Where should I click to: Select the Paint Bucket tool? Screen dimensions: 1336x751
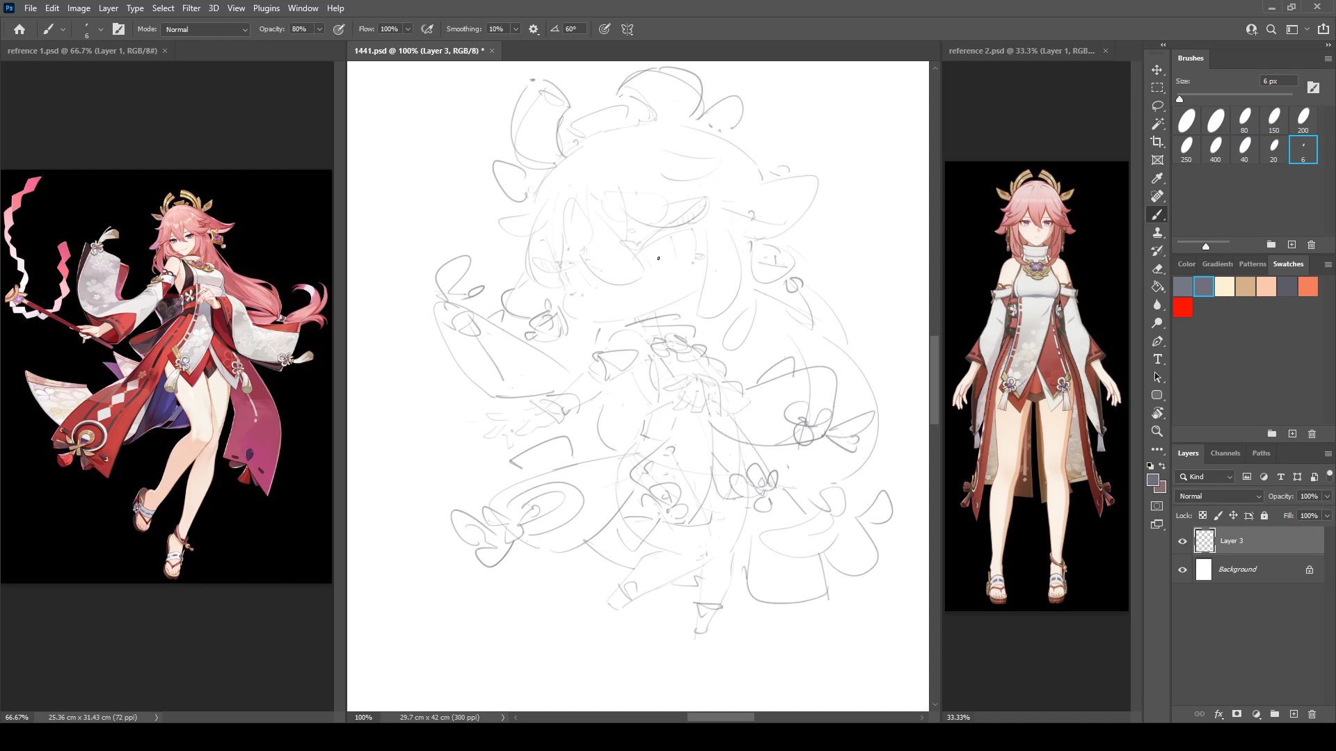click(x=1157, y=287)
